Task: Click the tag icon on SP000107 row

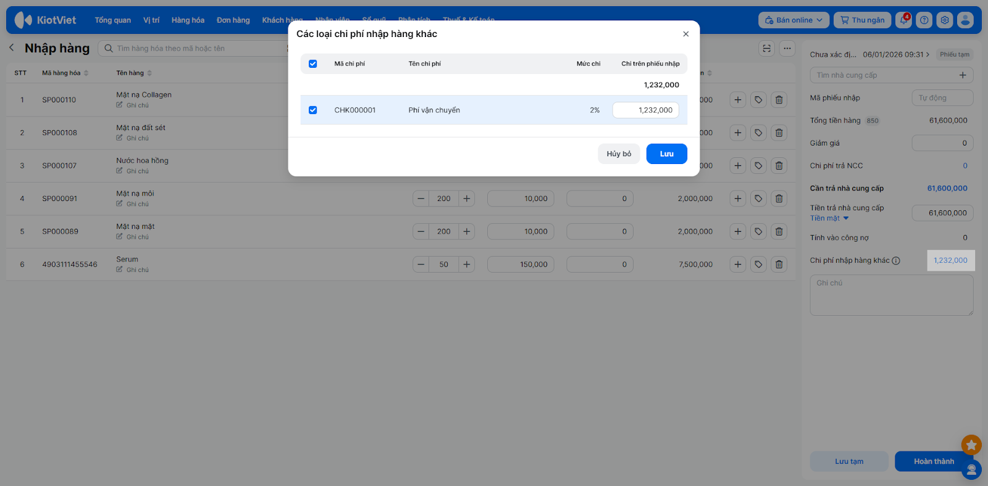Action: (x=758, y=165)
